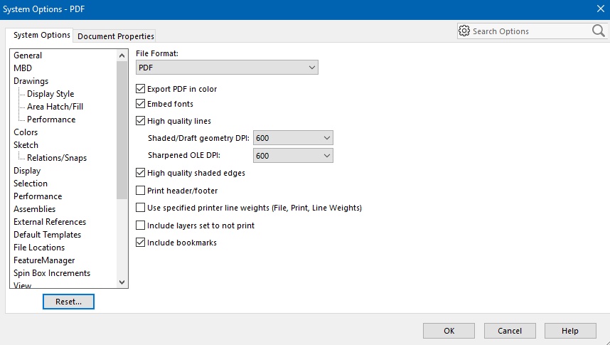Click the gear icon in search box
Image resolution: width=610 pixels, height=345 pixels.
(464, 31)
